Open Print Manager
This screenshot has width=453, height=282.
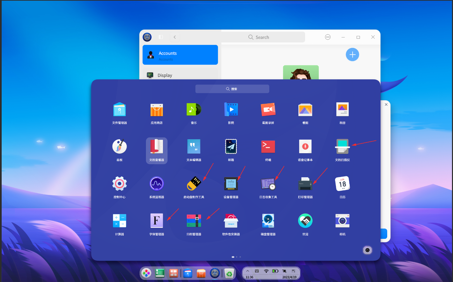pyautogui.click(x=305, y=184)
